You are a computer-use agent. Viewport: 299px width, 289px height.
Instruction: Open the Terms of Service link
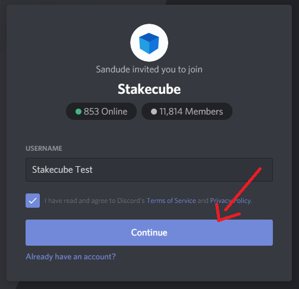[171, 201]
